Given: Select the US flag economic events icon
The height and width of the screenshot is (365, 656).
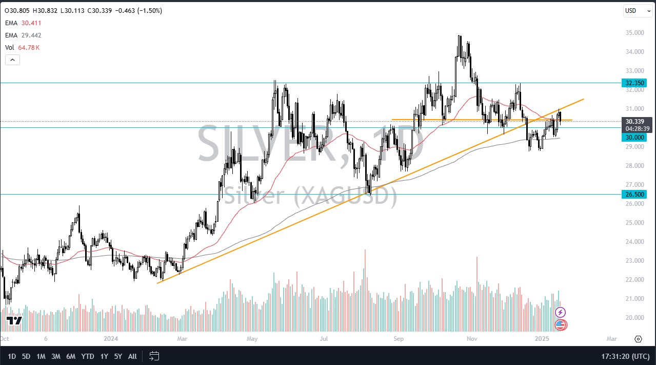Looking at the screenshot, I should [561, 324].
